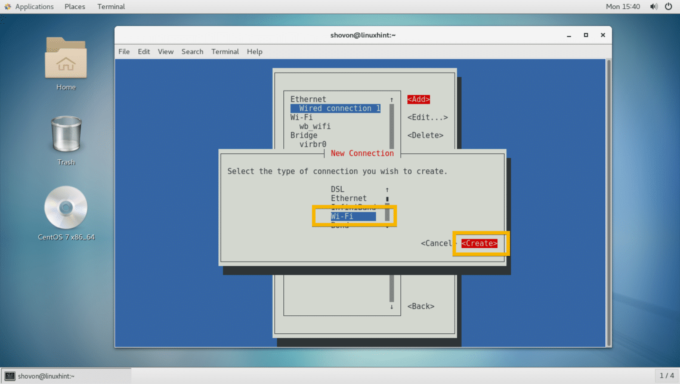Open the File menu in terminal

coord(124,52)
